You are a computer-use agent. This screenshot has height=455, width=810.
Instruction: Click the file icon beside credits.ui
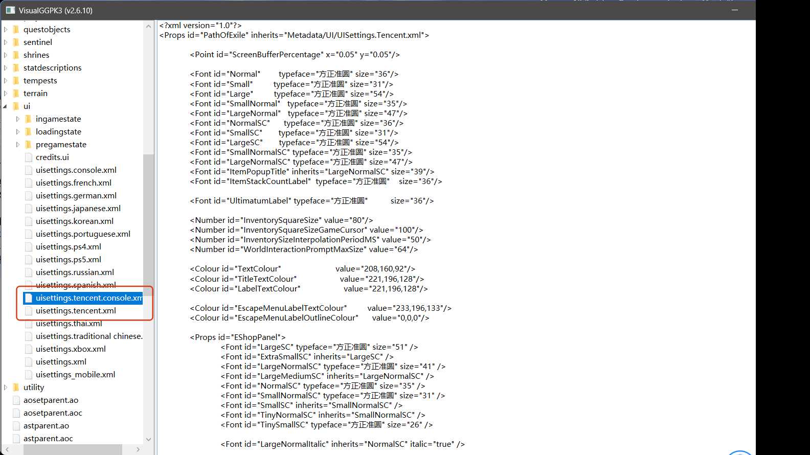coord(28,157)
